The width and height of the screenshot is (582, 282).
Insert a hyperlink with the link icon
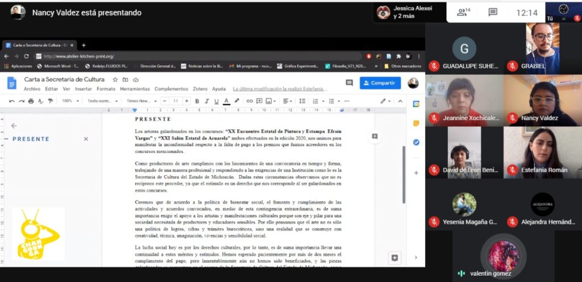(250, 101)
